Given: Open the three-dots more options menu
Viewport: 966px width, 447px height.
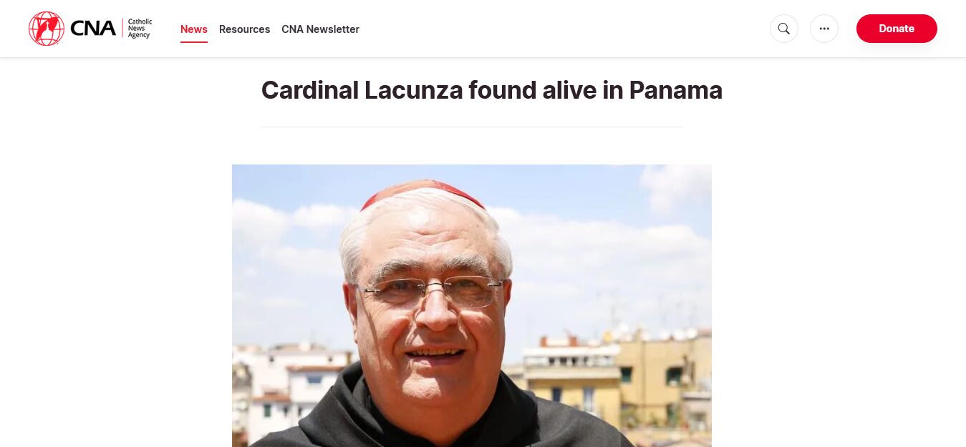Looking at the screenshot, I should tap(824, 29).
